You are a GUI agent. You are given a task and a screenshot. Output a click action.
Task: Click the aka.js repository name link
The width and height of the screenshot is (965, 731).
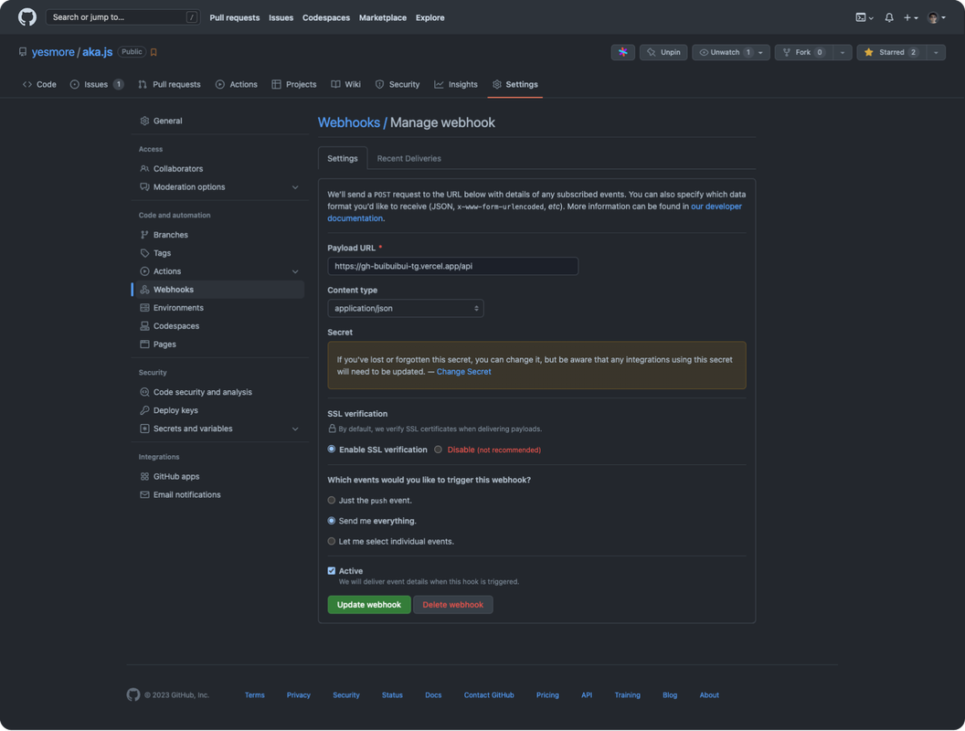click(x=97, y=52)
